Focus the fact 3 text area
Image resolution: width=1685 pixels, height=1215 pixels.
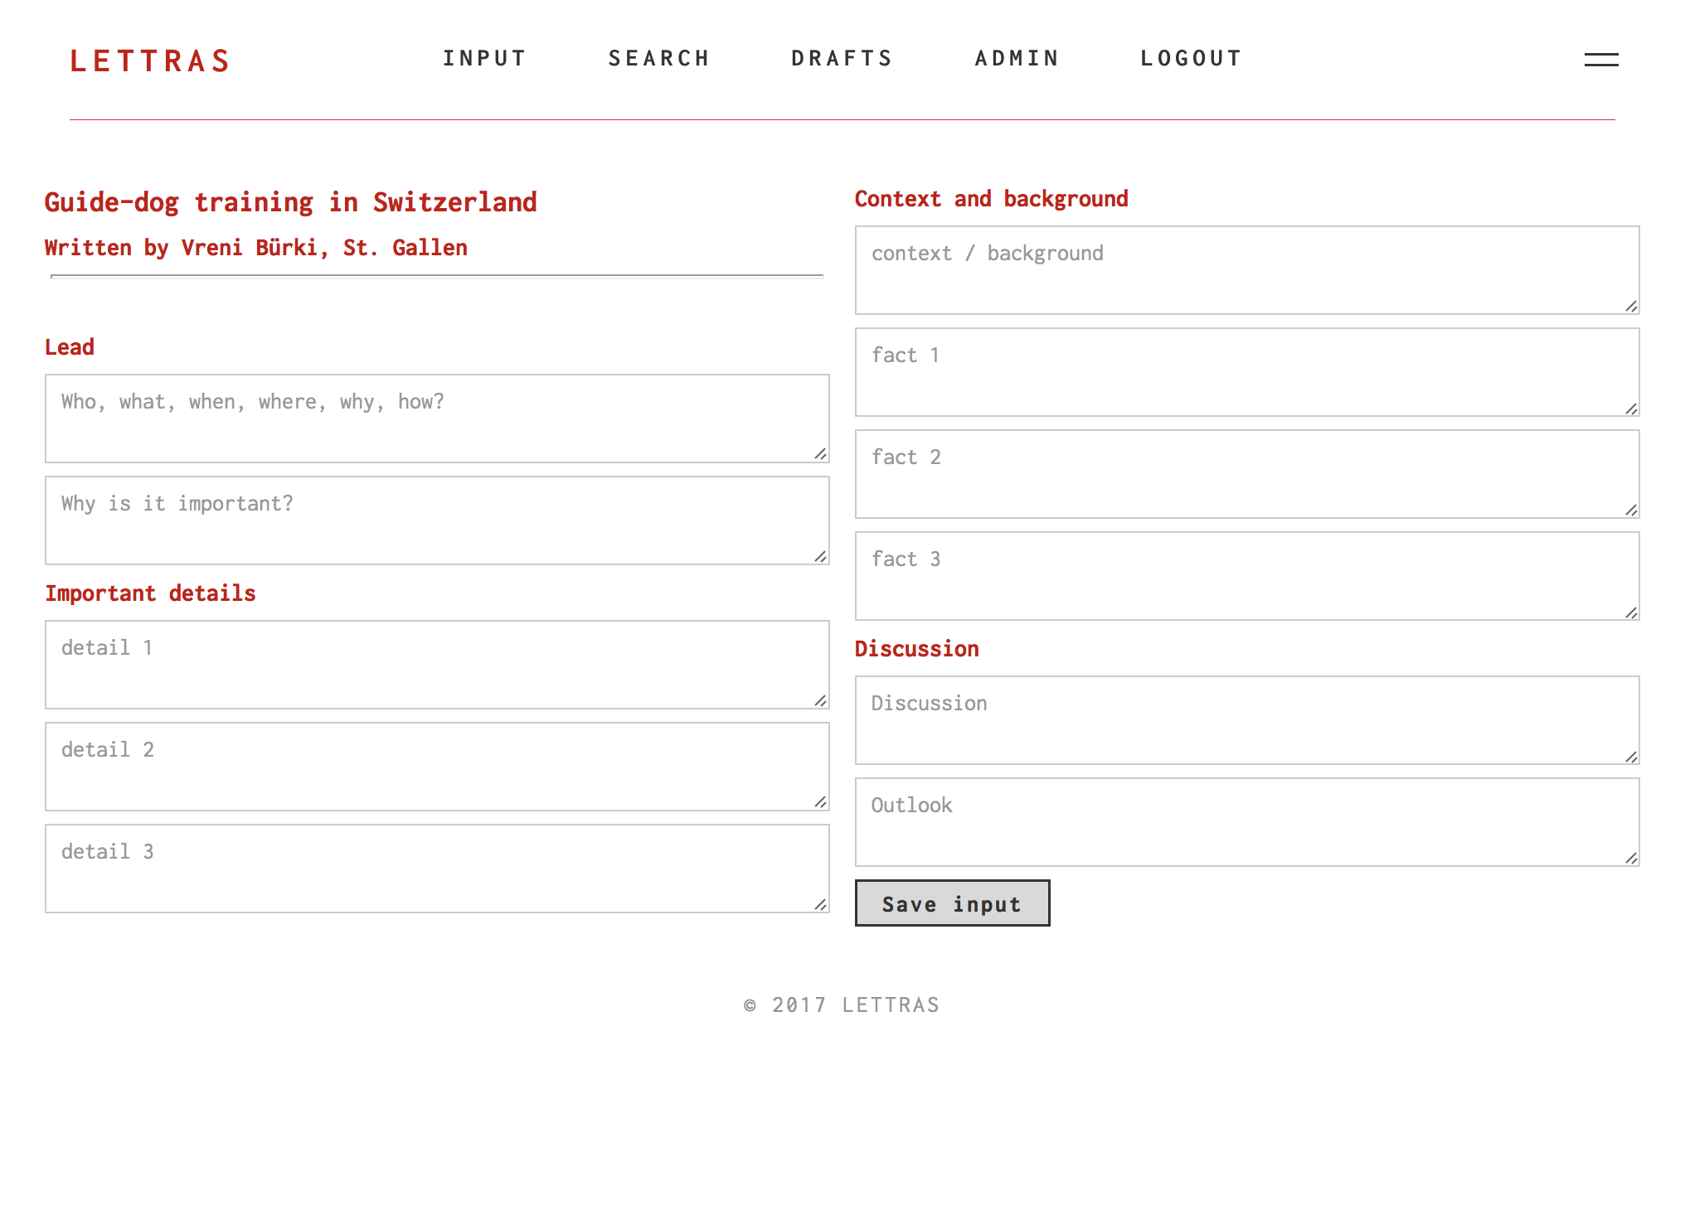coord(1247,576)
